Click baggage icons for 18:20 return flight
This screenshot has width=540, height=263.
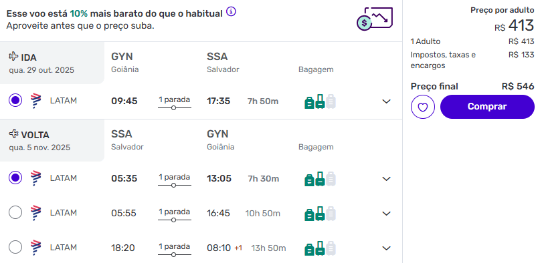click(320, 248)
